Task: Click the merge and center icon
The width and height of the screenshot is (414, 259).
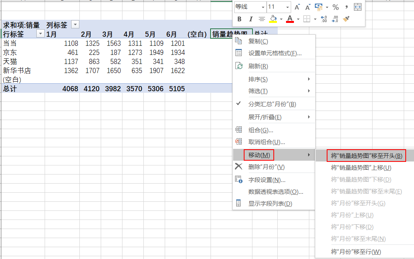Action: tap(358, 7)
